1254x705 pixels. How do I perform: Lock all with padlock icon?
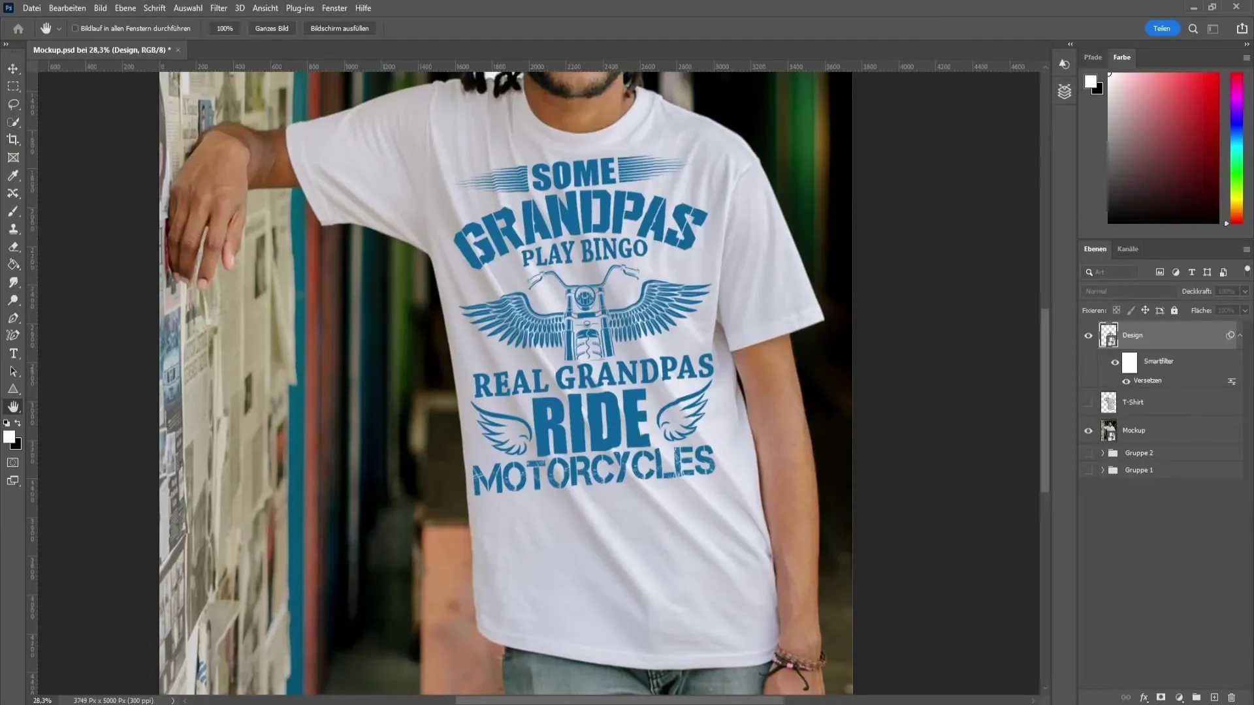(1174, 311)
